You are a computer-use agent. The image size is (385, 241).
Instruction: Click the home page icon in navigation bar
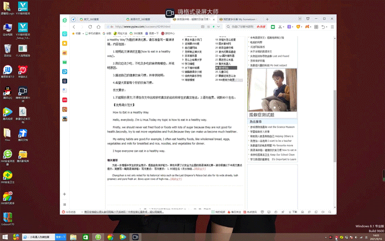97,26
